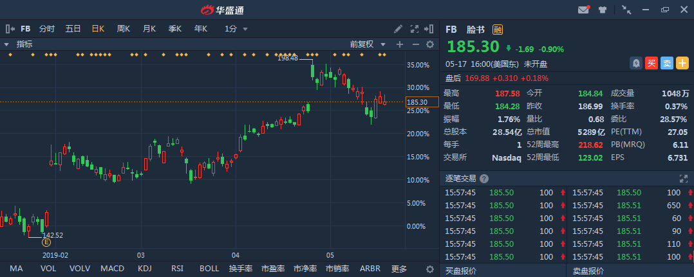Open the 前复权 adjustment dropdown
Viewport: 694px width, 277px height.
coord(368,44)
